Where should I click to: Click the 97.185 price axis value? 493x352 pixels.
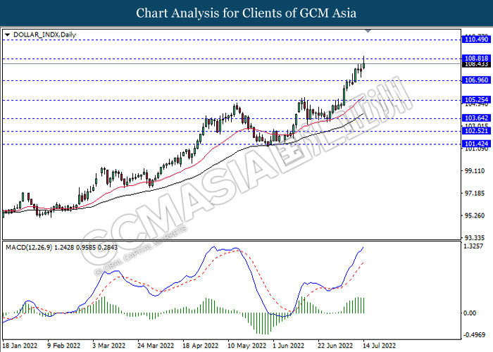tap(475, 193)
